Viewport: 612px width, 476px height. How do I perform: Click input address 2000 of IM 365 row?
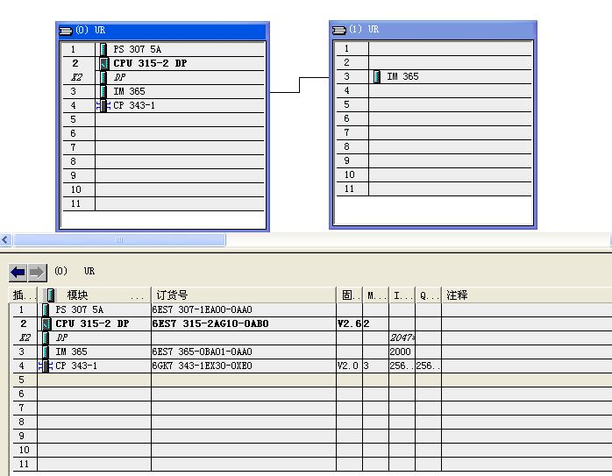tap(402, 352)
